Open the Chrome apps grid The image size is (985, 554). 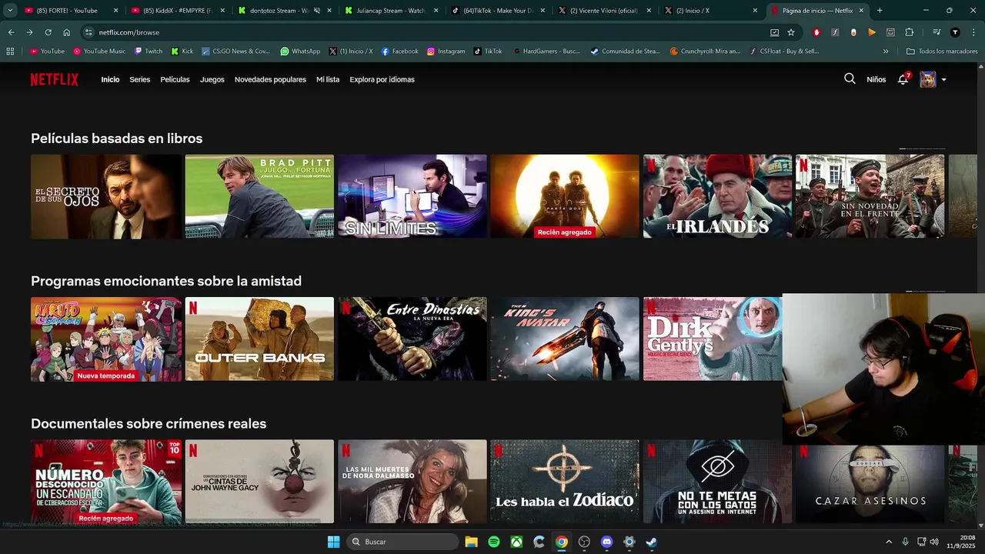pos(10,52)
